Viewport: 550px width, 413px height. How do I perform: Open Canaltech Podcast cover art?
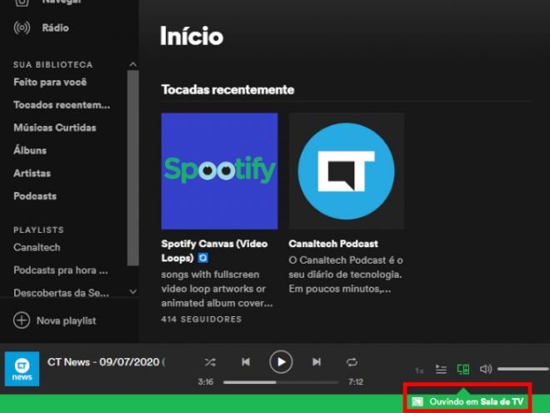pos(346,171)
